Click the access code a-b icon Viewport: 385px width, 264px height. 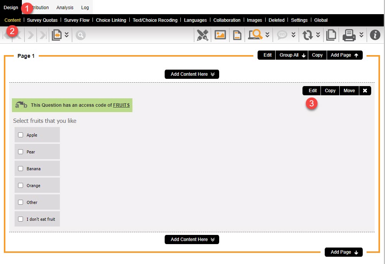tap(21, 105)
